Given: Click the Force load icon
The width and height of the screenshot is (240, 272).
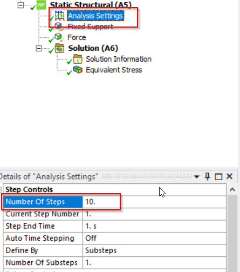Looking at the screenshot, I should click(x=59, y=37).
